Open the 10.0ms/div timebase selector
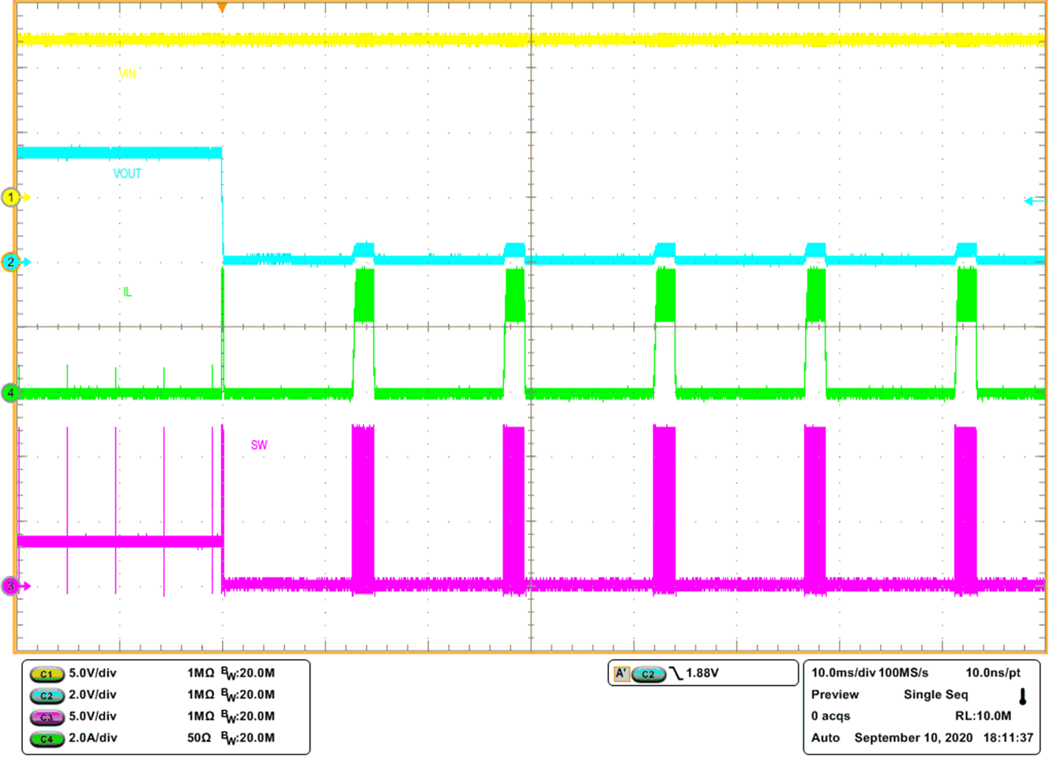This screenshot has height=757, width=1053. (847, 672)
